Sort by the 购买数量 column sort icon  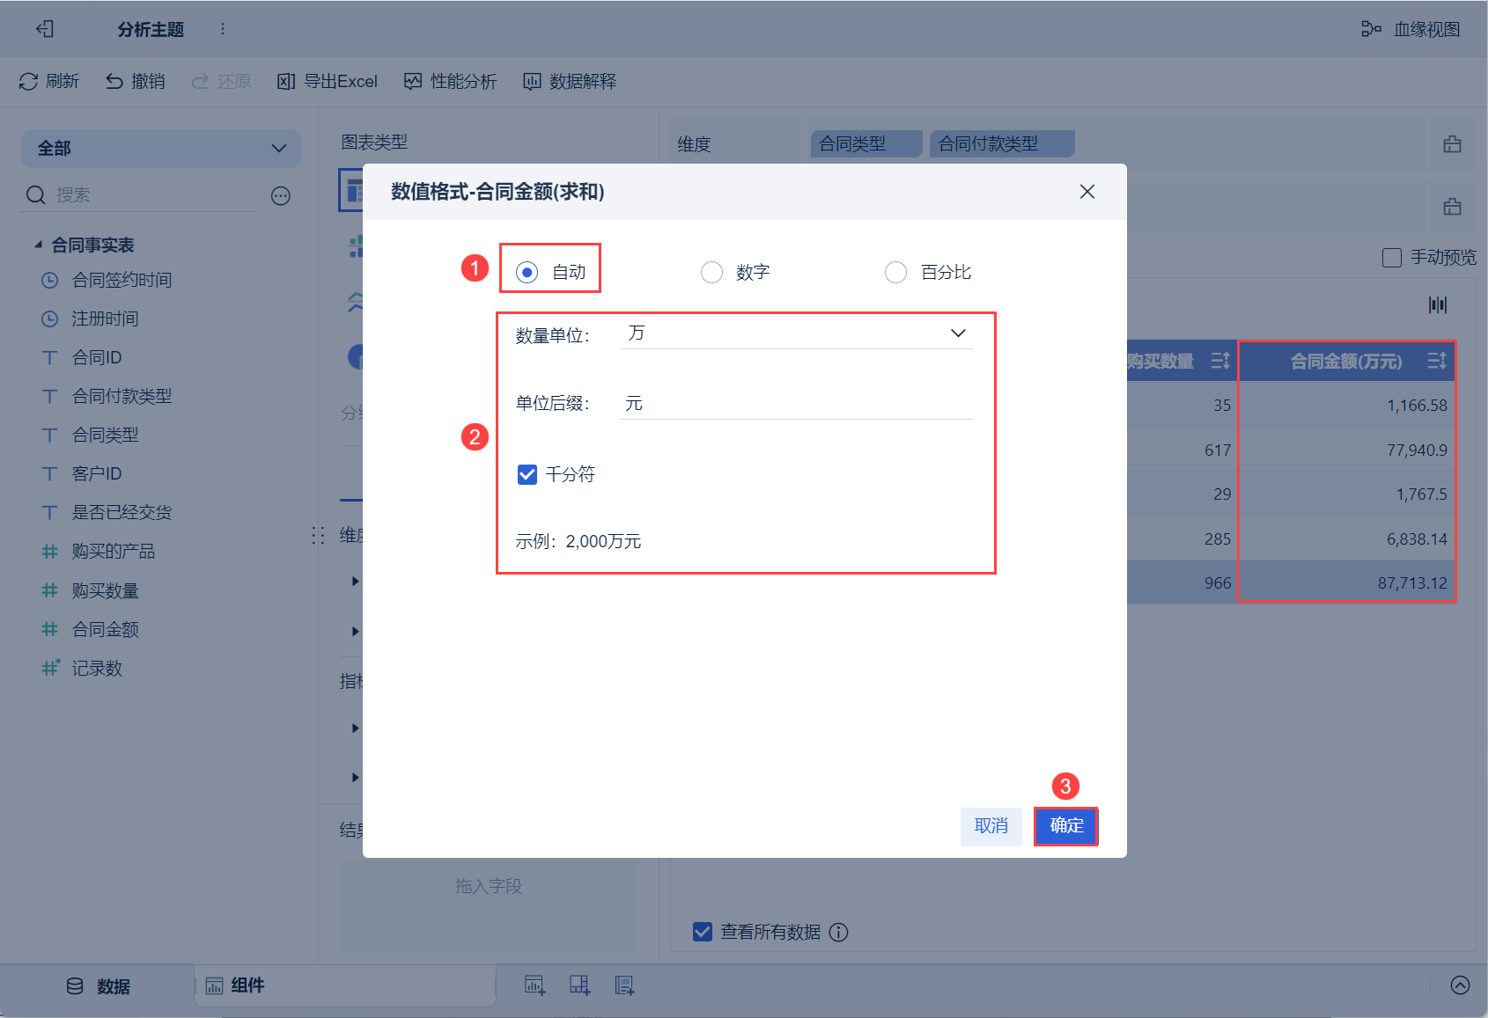pyautogui.click(x=1220, y=361)
